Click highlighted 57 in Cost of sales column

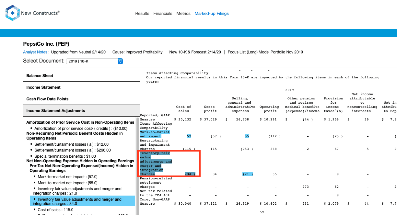[x=189, y=136]
